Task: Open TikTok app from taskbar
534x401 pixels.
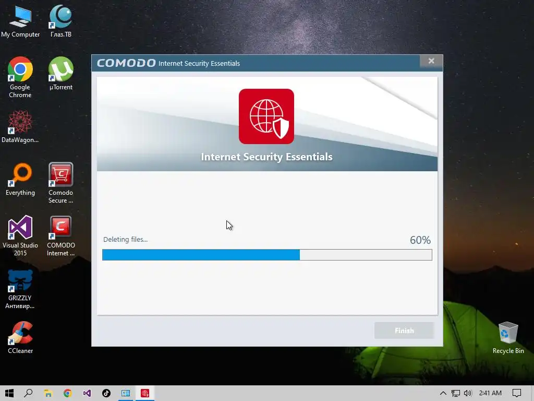Action: tap(106, 393)
